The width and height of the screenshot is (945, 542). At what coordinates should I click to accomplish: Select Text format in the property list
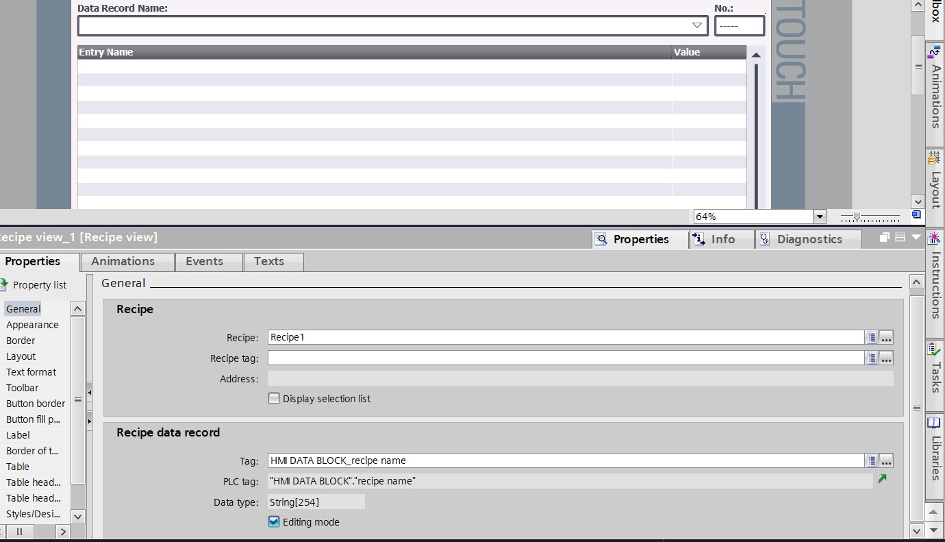[x=32, y=372]
